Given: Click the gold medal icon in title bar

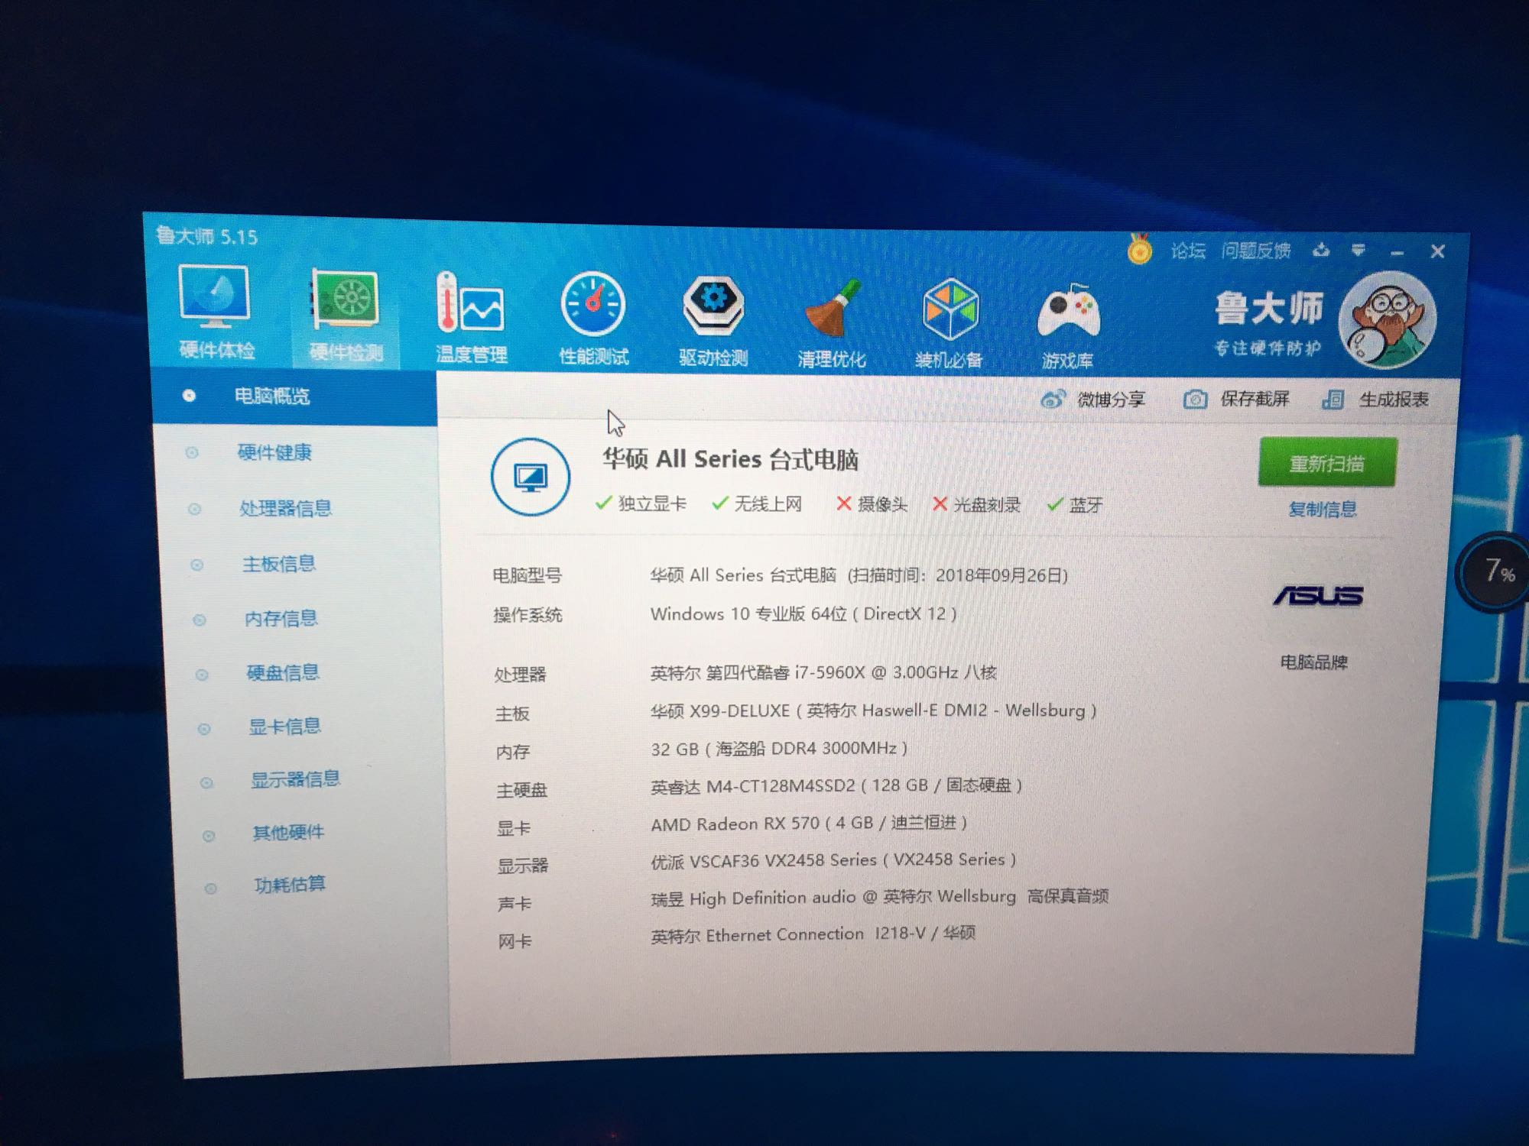Looking at the screenshot, I should 1139,249.
